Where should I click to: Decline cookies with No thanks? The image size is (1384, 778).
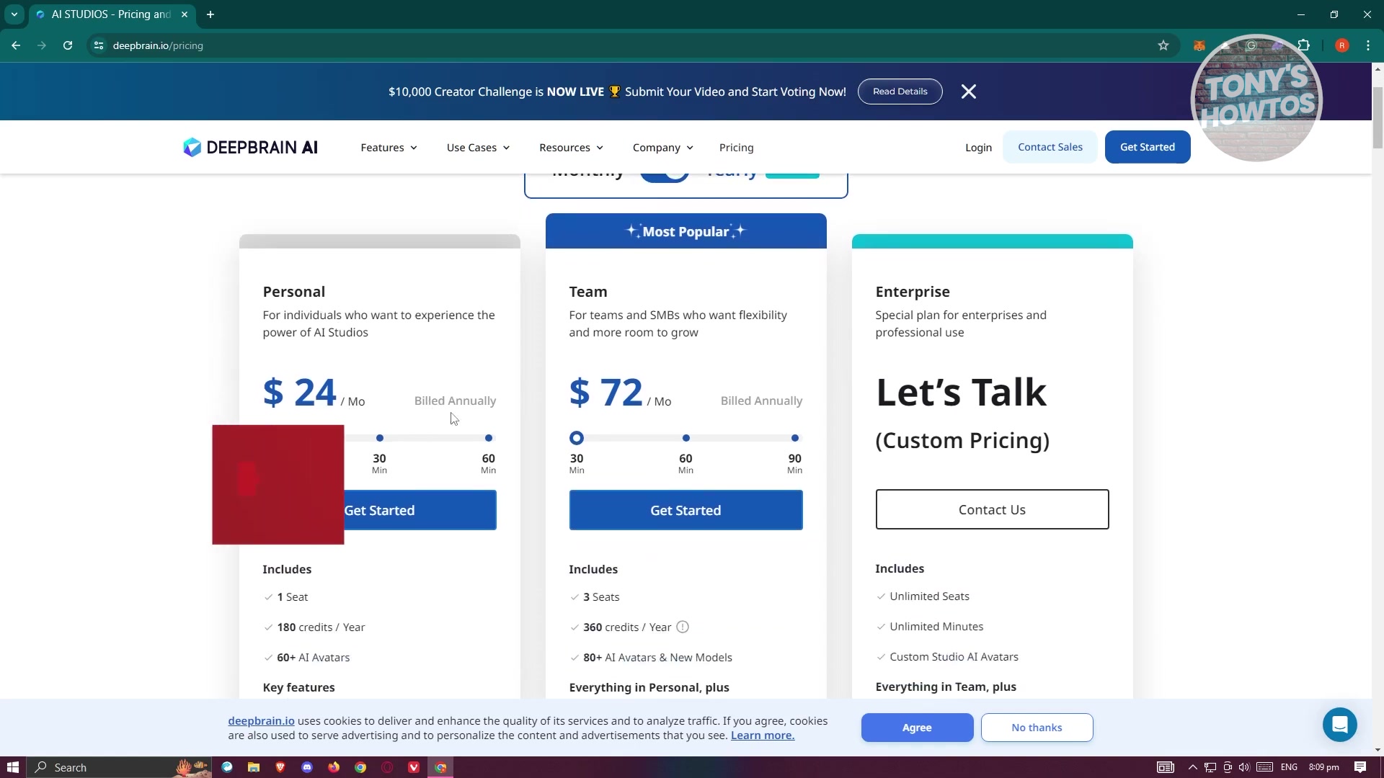point(1037,728)
